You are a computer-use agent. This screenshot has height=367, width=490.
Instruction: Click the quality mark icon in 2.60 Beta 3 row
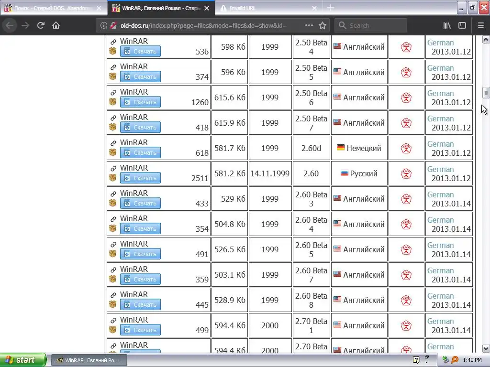click(x=406, y=199)
